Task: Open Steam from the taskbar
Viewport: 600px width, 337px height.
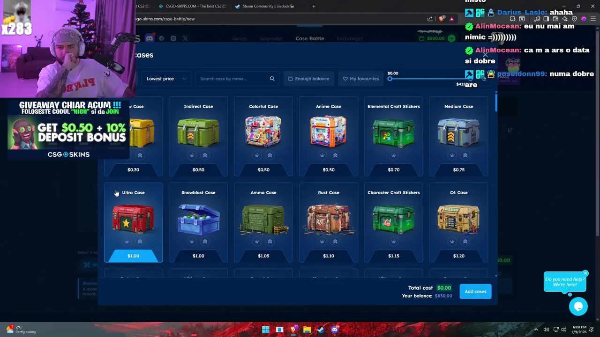Action: pos(321,330)
